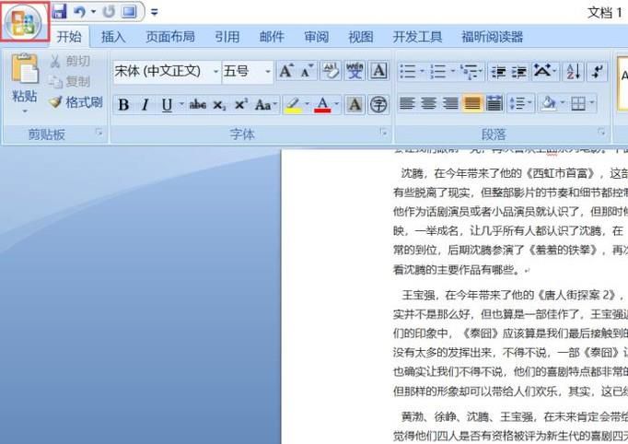
Task: Open the 福昕阅读器 tab
Action: 493,37
